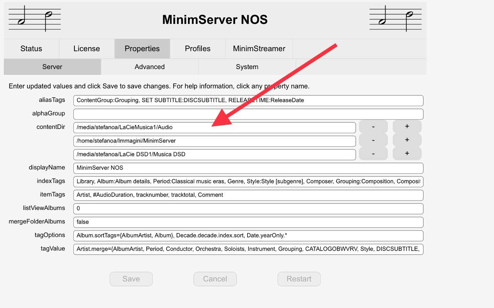
Task: Focus the indexTags value field
Action: (x=248, y=181)
